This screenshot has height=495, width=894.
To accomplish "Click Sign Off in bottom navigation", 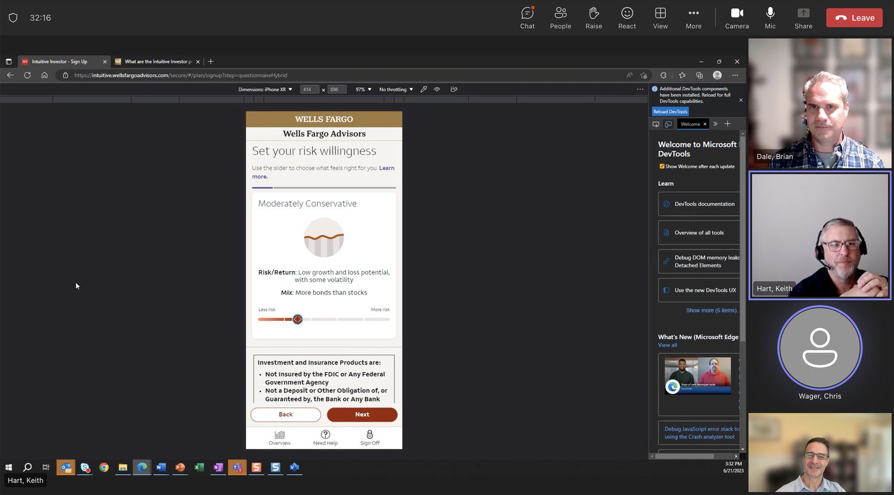I will point(370,438).
